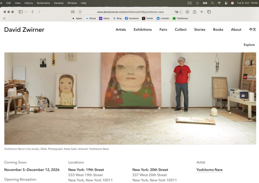Viewport: 259px width, 183px height.
Task: Open the Books section
Action: tap(218, 30)
